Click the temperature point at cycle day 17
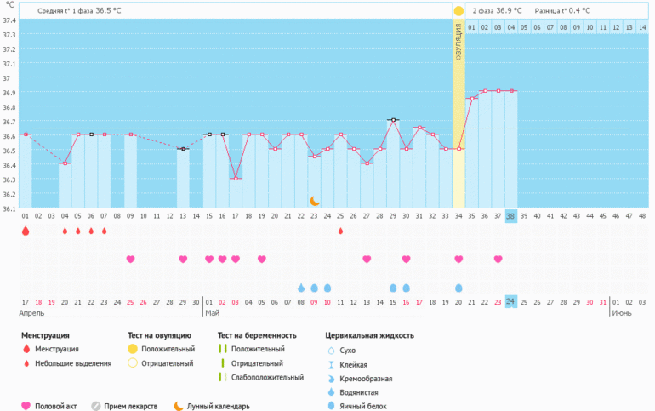Image resolution: width=655 pixels, height=411 pixels. click(x=236, y=178)
